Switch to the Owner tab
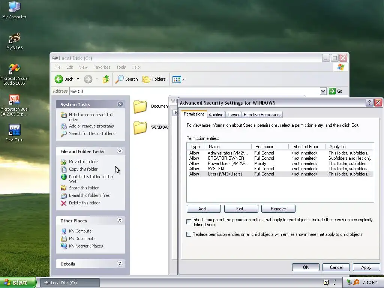The width and height of the screenshot is (384, 288). [x=233, y=115]
